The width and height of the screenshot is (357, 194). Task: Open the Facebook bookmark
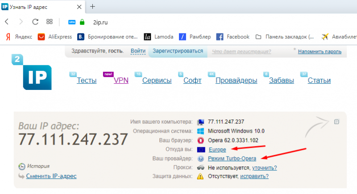pos(233,36)
